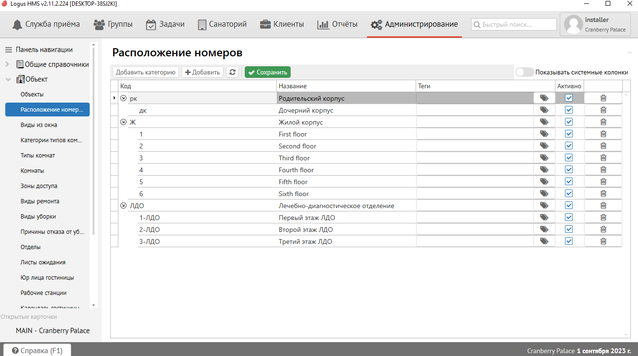Viewport: 638px width, 356px height.
Task: Expand Общие справочники in navigation
Action: (8, 64)
